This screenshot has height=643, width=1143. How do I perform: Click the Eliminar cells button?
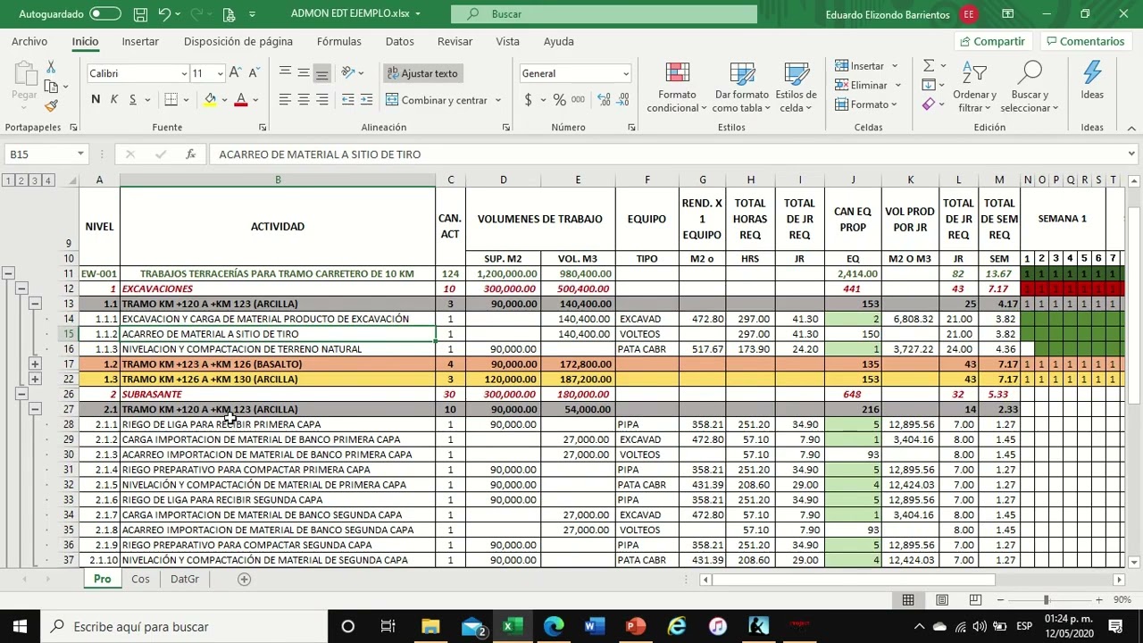pos(869,85)
